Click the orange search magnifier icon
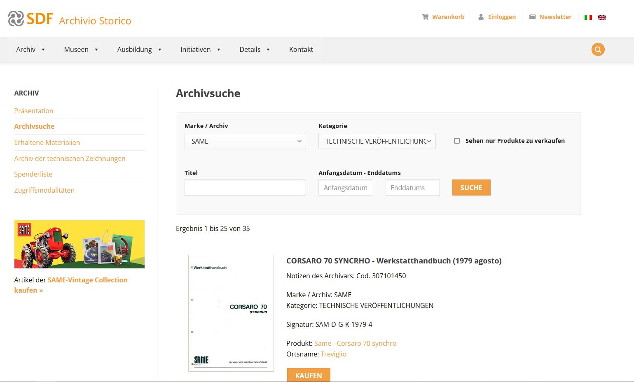 pos(598,49)
